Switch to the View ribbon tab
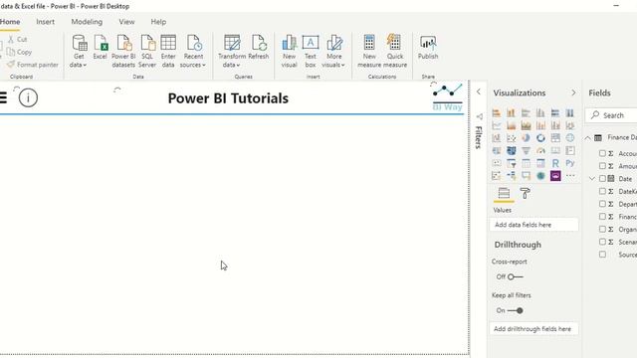Viewport: 637px width, 358px height. (126, 22)
